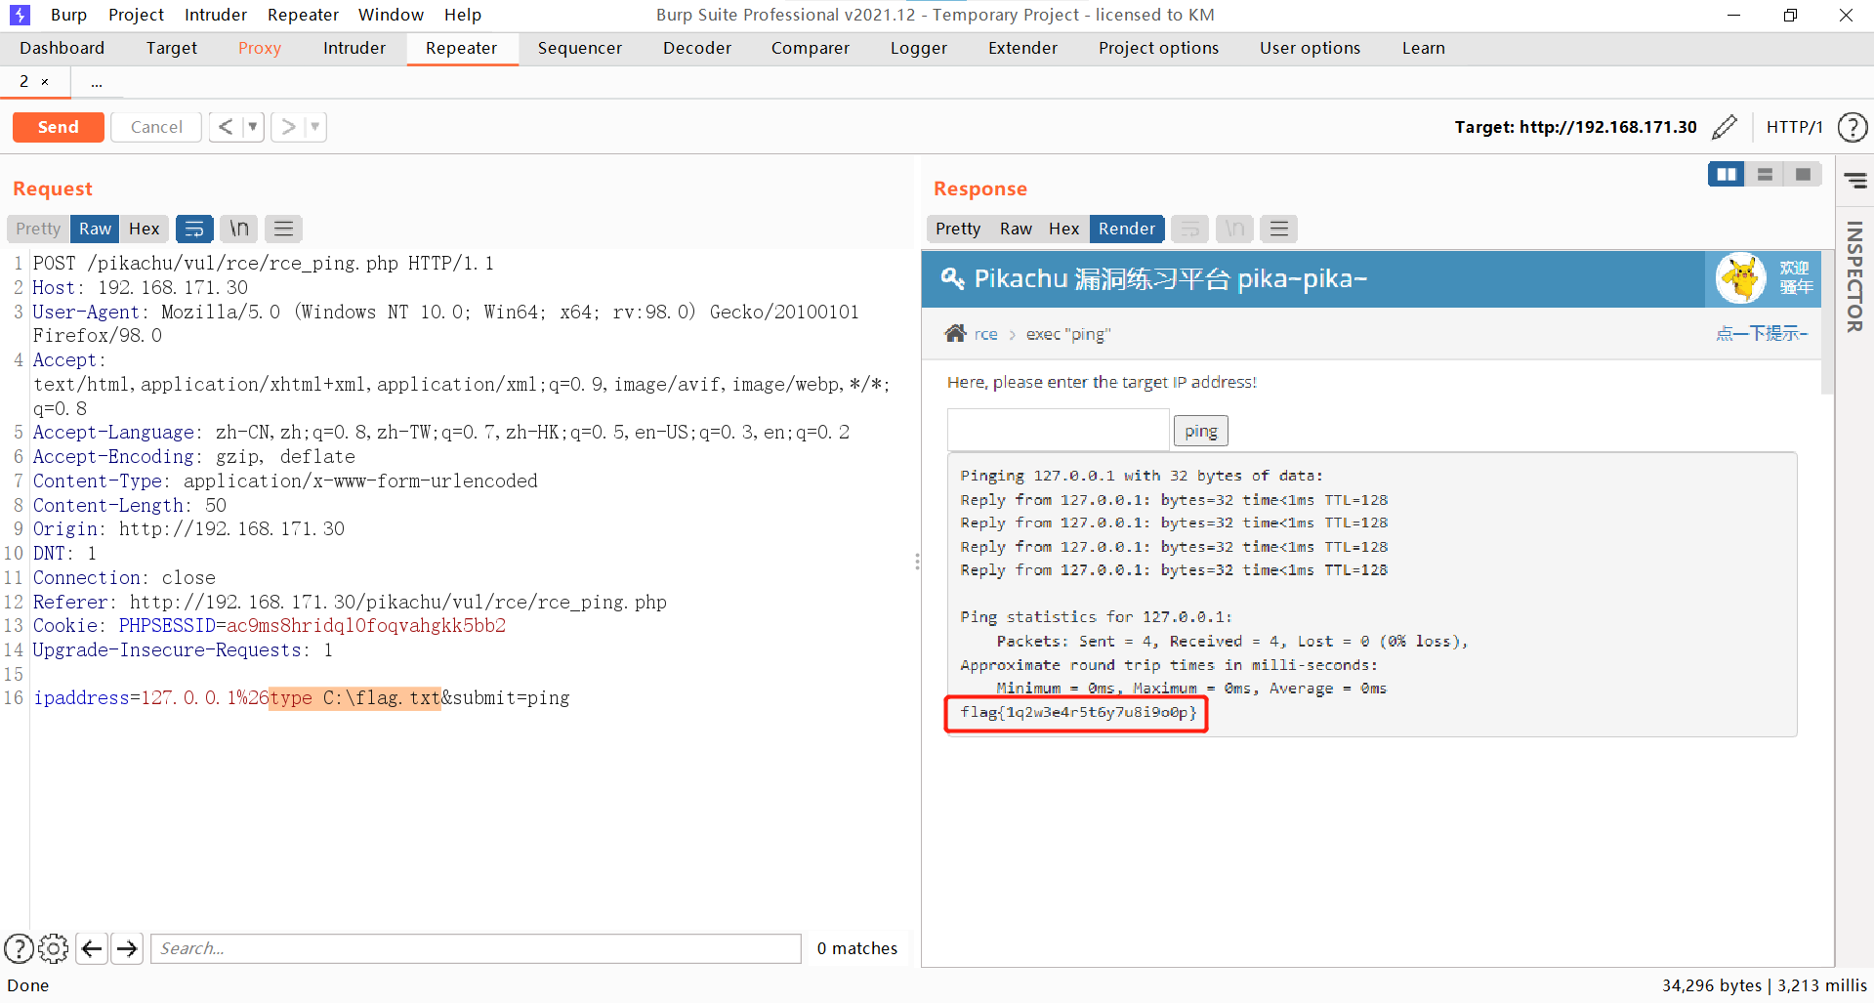Image resolution: width=1874 pixels, height=1003 pixels.
Task: Switch request view to Raw
Action: coord(95,229)
